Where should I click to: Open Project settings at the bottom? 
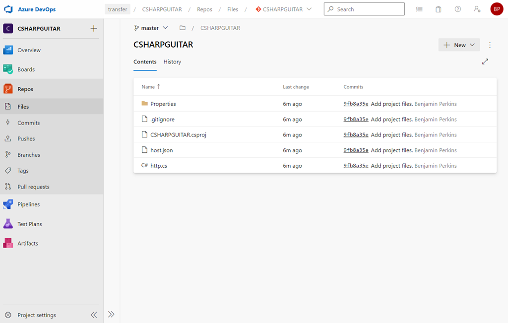(x=36, y=315)
